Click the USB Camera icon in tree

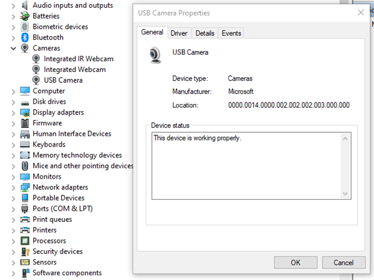[36, 80]
